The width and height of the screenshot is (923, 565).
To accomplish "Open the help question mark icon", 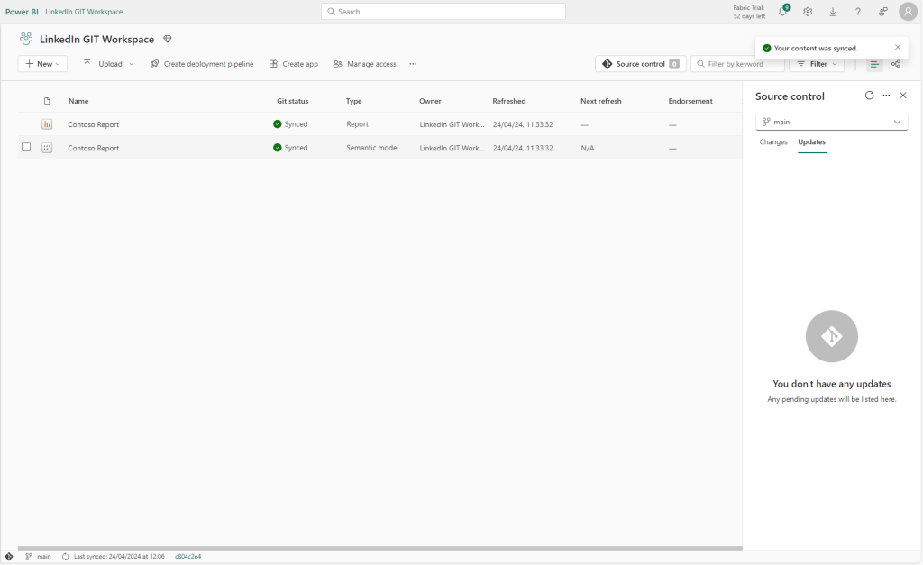I will click(857, 12).
